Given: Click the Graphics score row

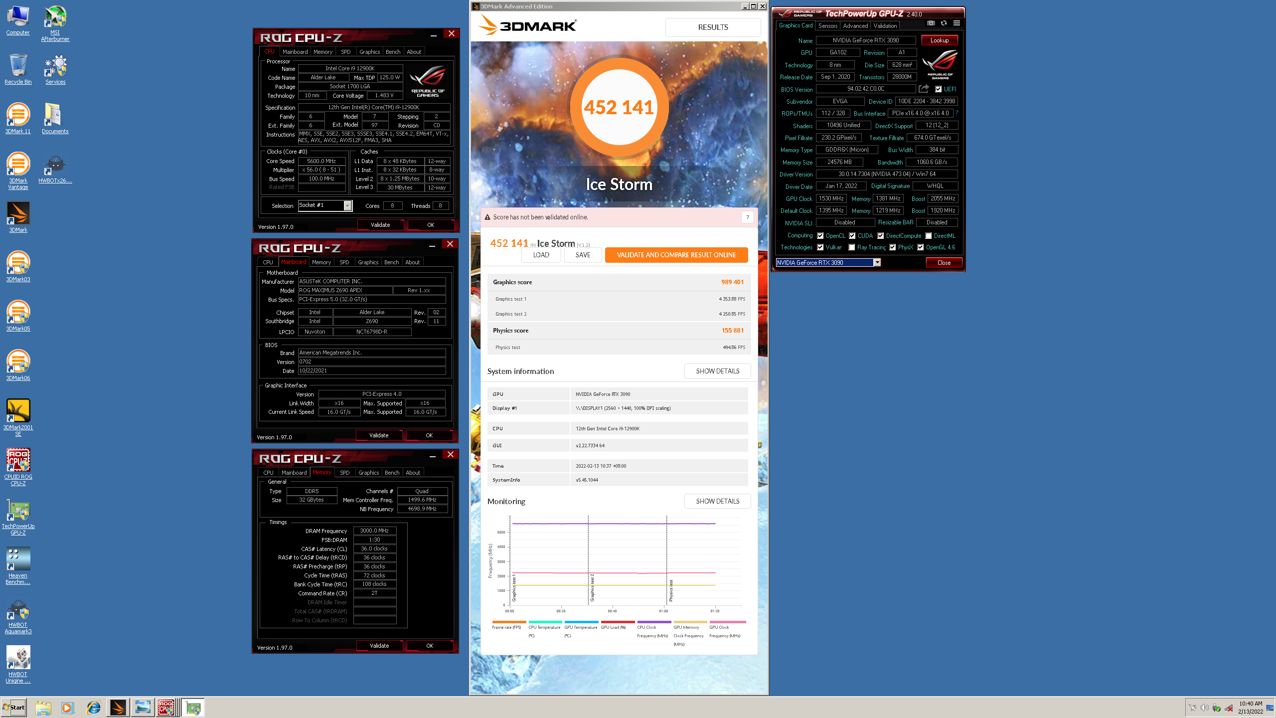Looking at the screenshot, I should pyautogui.click(x=619, y=282).
